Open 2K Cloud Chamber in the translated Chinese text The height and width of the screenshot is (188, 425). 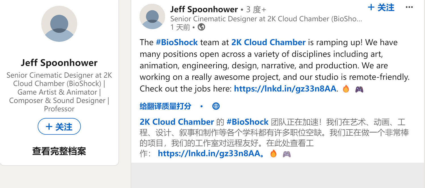tap(177, 122)
